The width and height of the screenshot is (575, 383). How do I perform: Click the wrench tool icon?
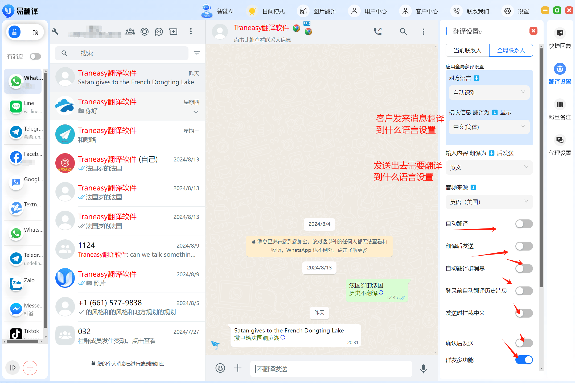[55, 32]
